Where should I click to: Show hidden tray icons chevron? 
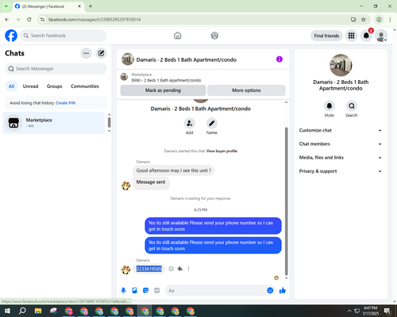point(349,311)
